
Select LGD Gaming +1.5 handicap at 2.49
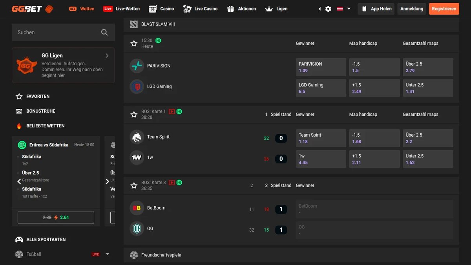[374, 88]
